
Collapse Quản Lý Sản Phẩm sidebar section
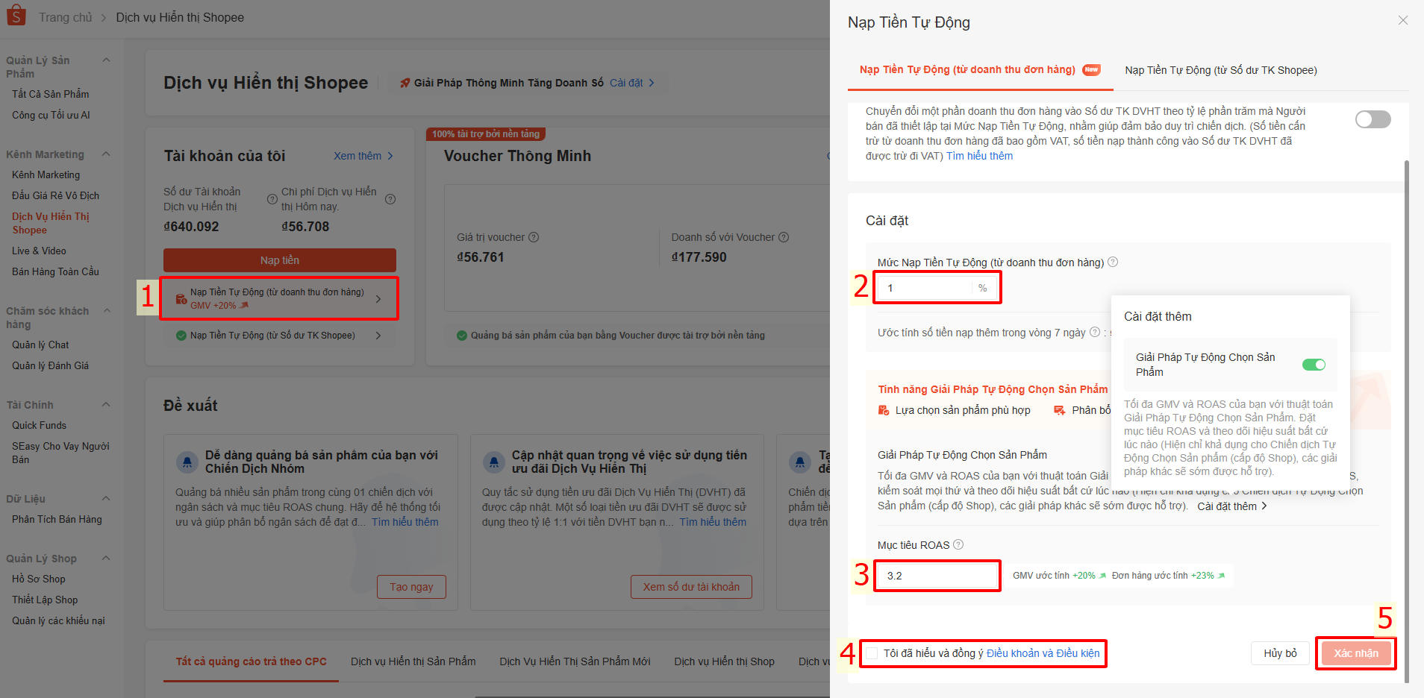tap(106, 60)
